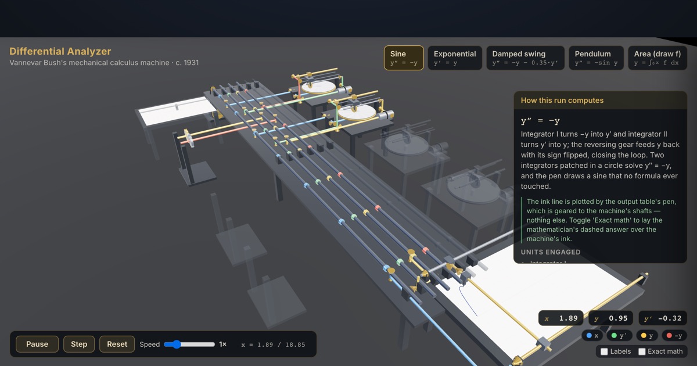
Task: Choose the Pendulum preset
Action: (596, 58)
